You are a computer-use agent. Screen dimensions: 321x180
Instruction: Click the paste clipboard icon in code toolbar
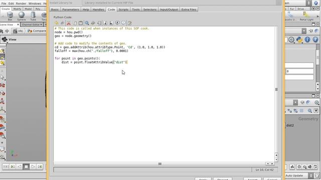point(81,23)
